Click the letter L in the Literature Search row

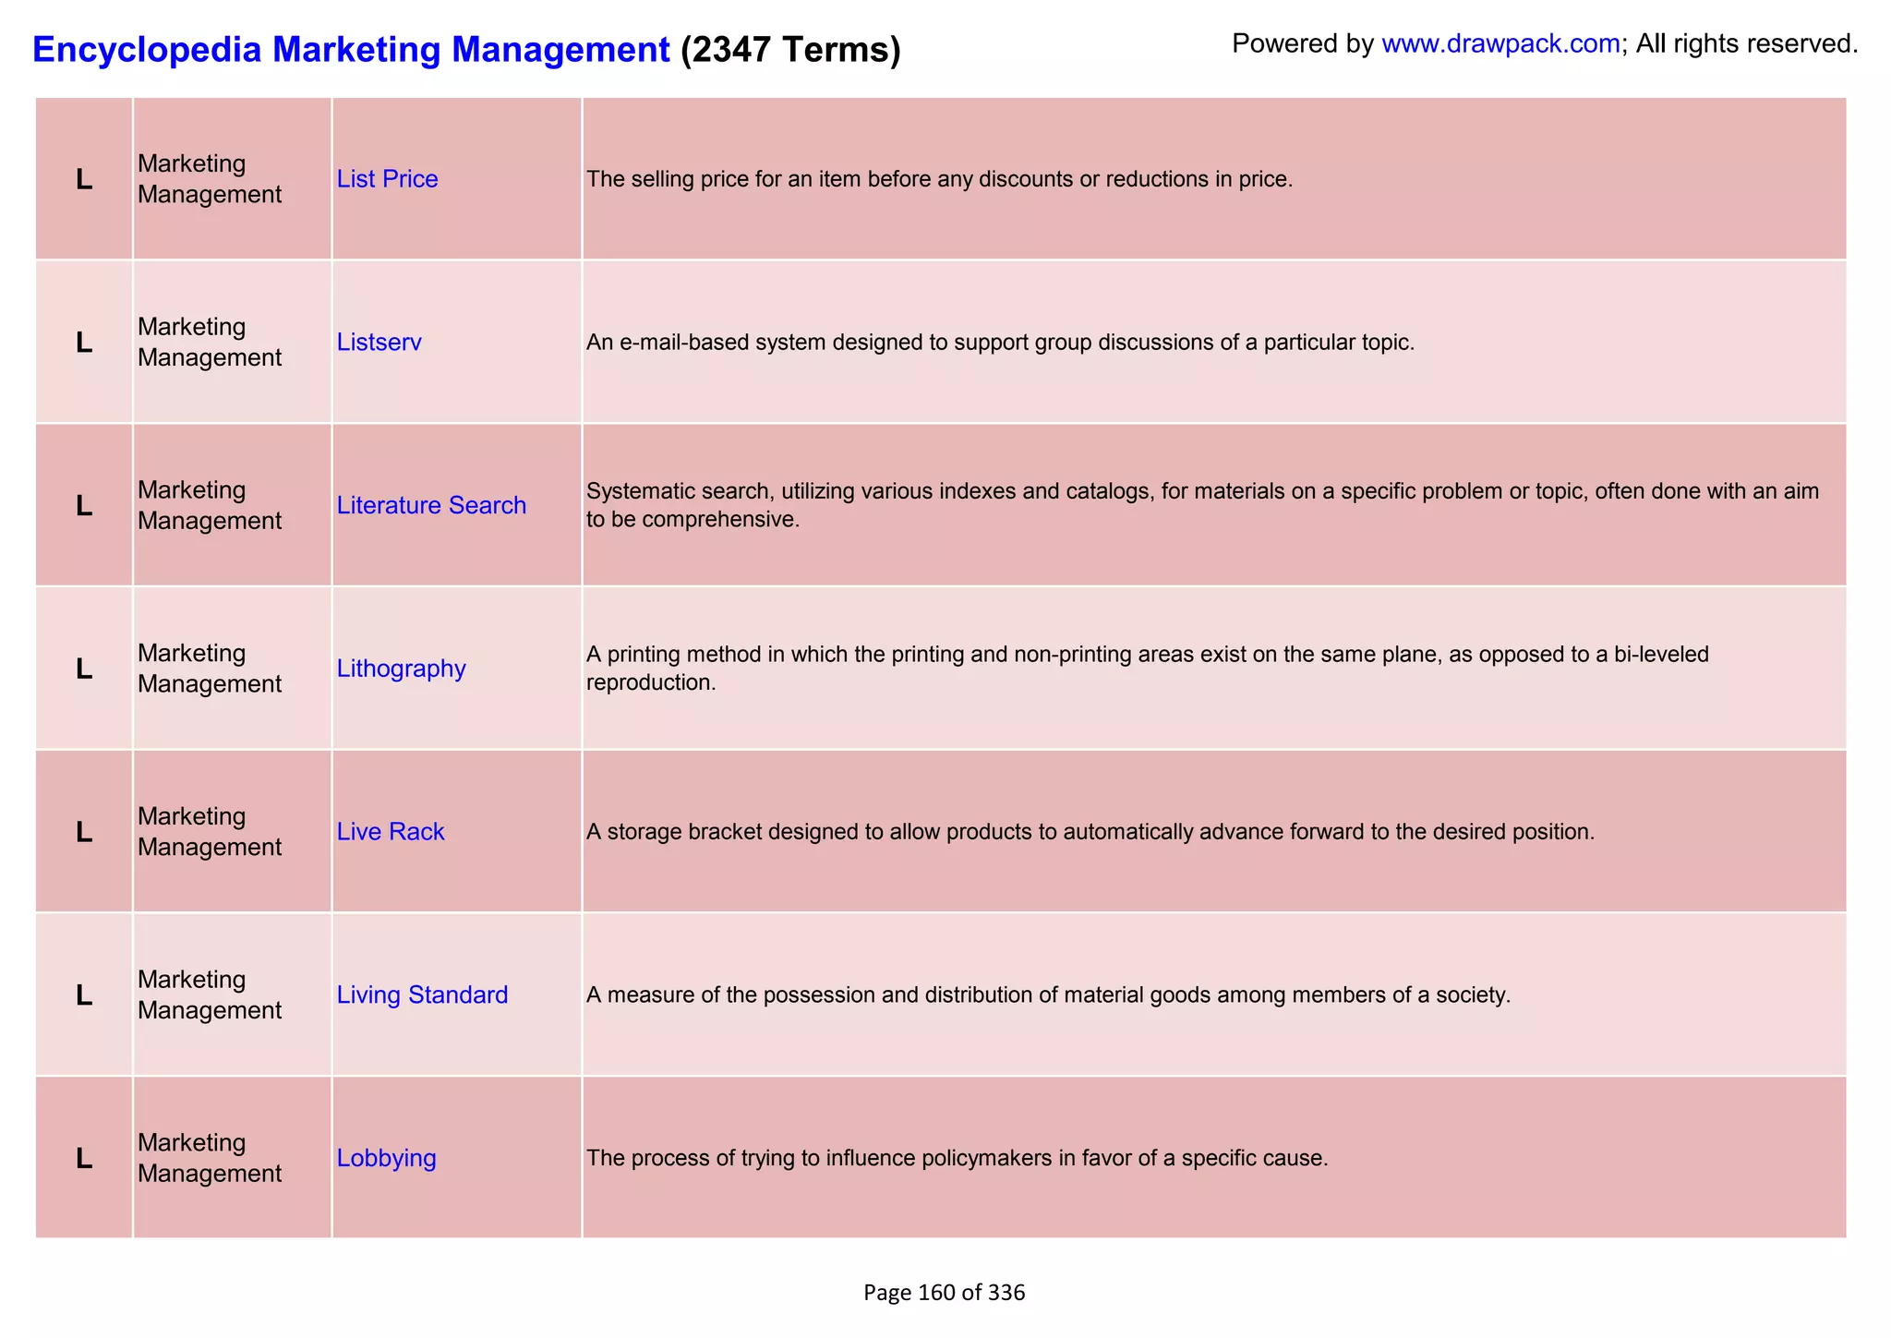coord(84,506)
